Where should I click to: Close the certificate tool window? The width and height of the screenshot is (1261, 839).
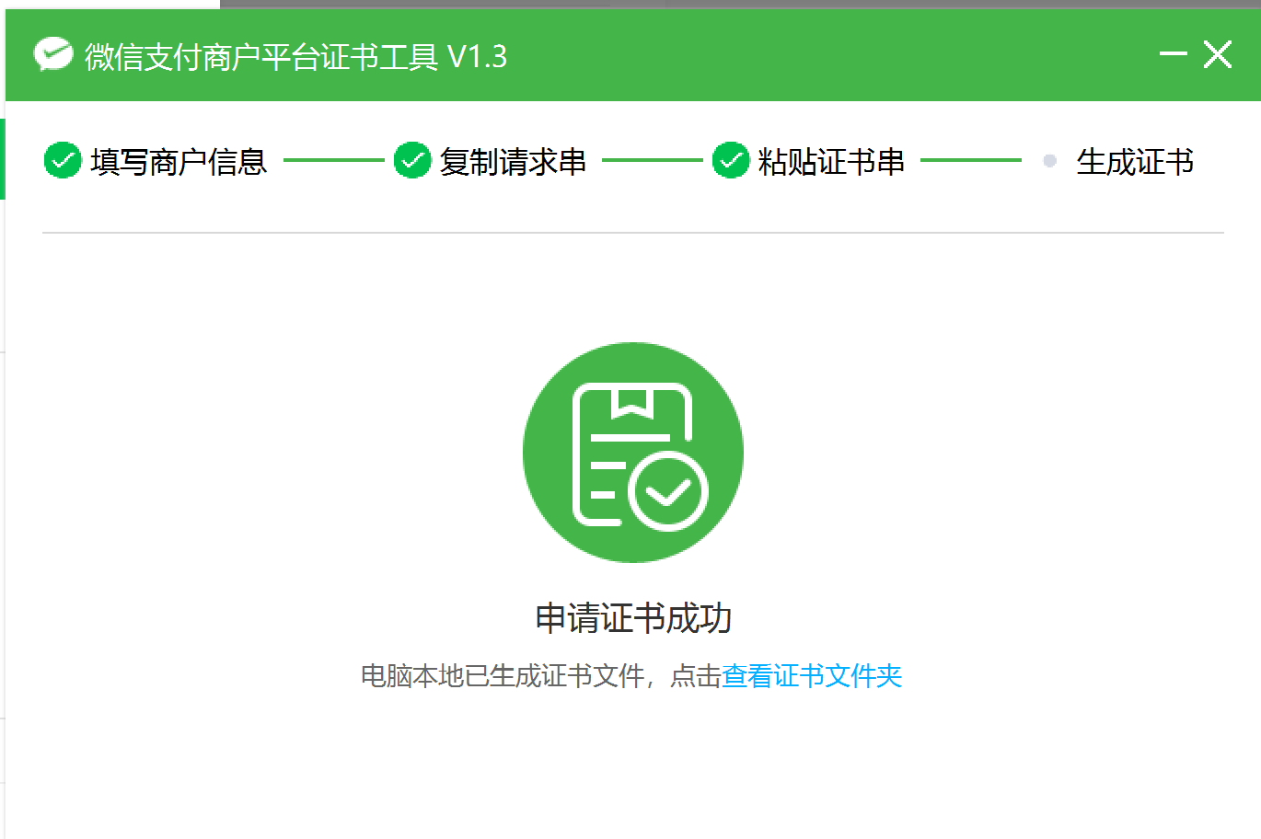click(1218, 54)
